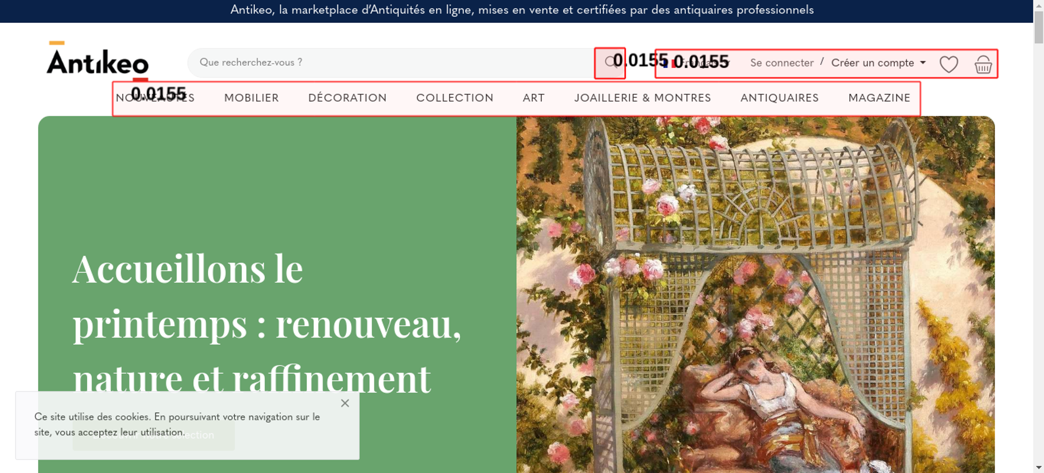The height and width of the screenshot is (473, 1044).
Task: Expand the Créer un compte dropdown arrow
Action: [923, 63]
